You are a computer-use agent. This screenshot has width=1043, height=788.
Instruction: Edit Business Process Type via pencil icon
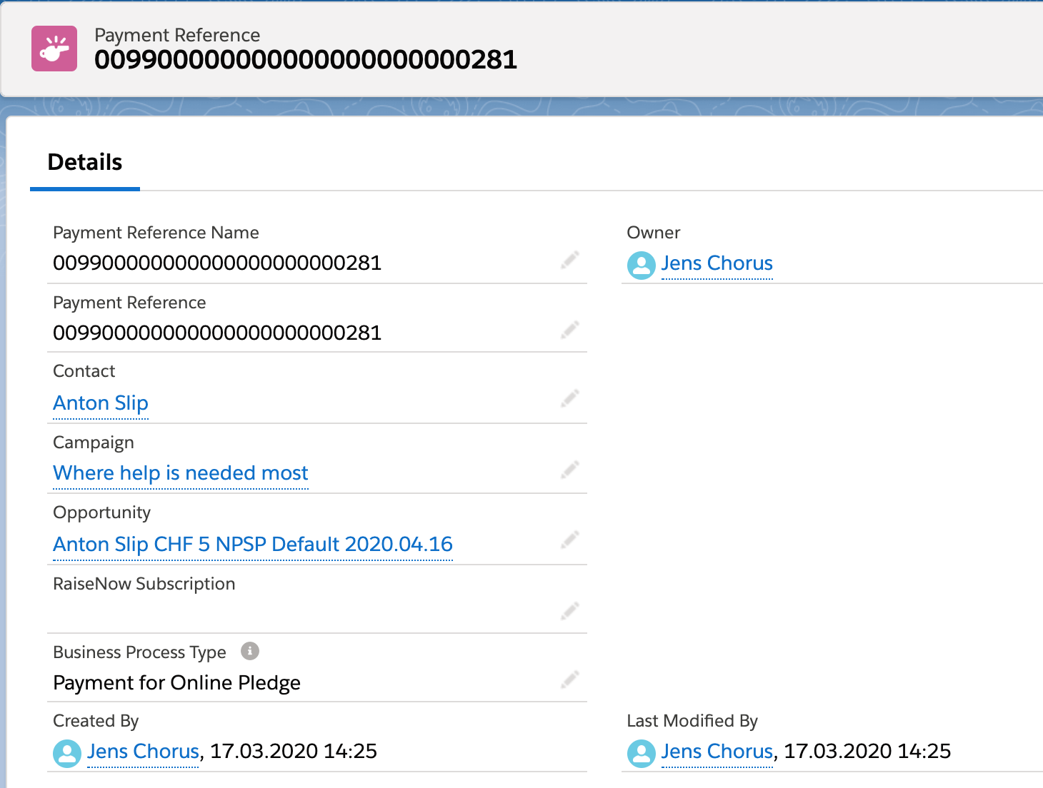click(x=569, y=680)
